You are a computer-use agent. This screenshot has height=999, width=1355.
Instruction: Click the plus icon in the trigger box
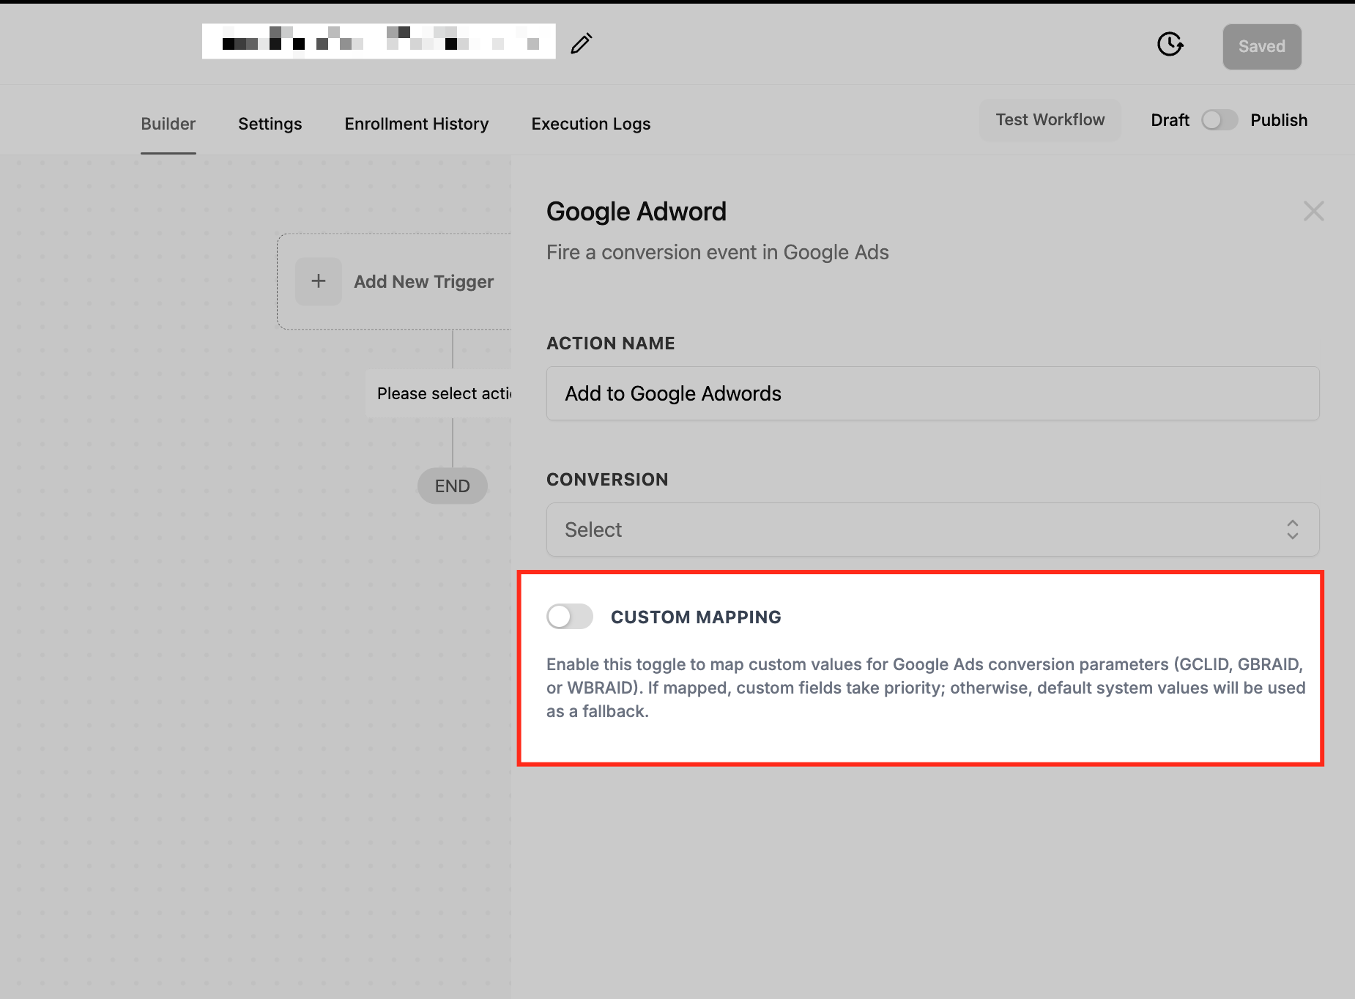coord(319,281)
